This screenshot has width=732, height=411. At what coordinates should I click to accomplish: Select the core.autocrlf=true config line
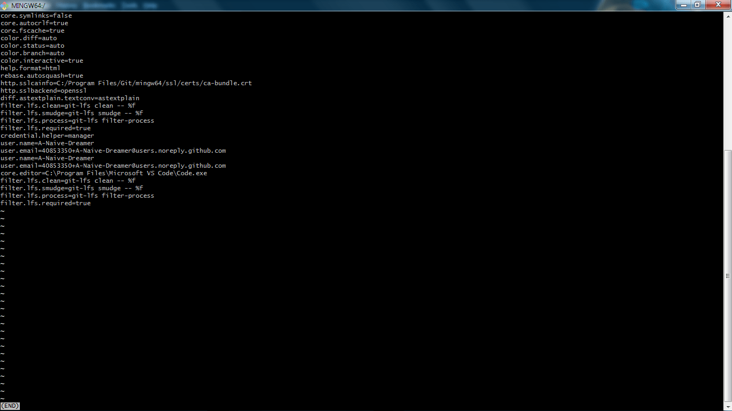pos(34,23)
